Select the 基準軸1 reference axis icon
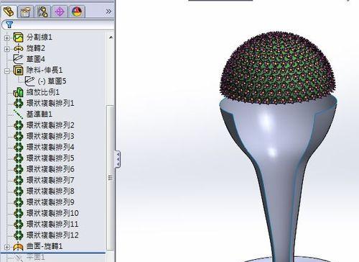Image resolution: width=359 pixels, height=262 pixels. click(19, 114)
